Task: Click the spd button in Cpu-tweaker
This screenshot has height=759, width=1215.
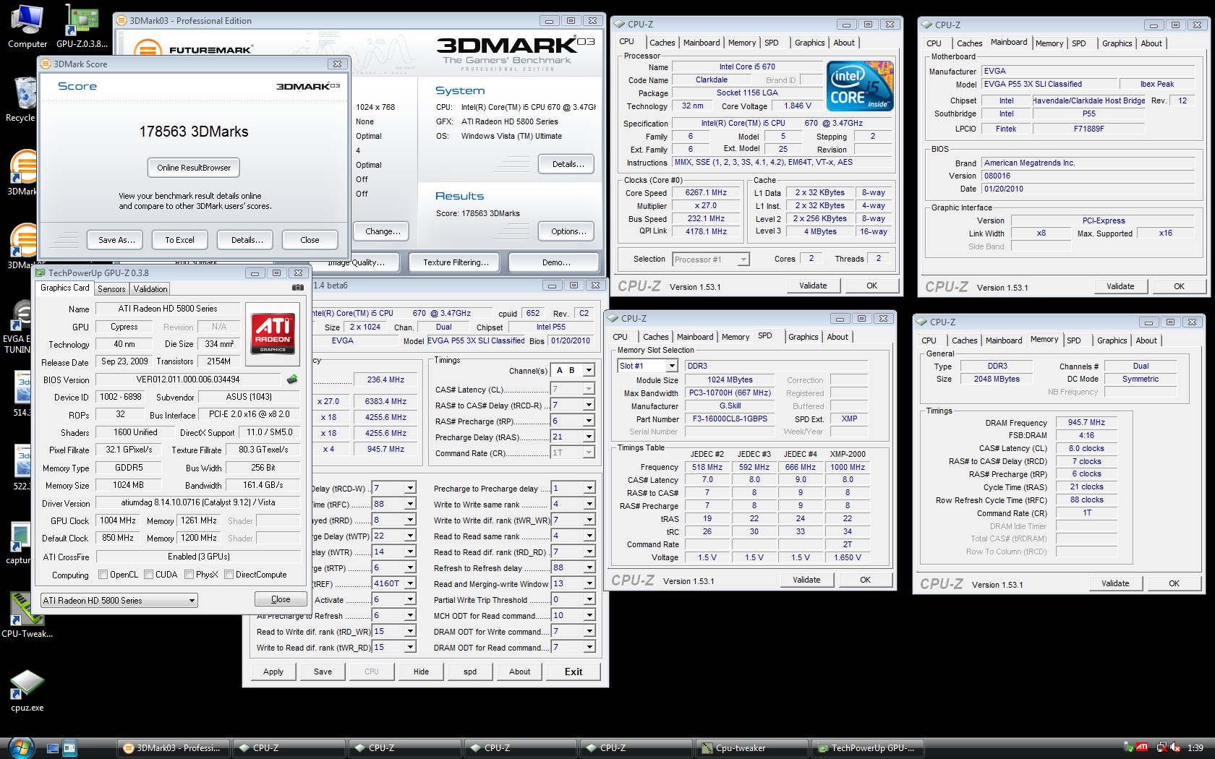Action: pyautogui.click(x=470, y=672)
